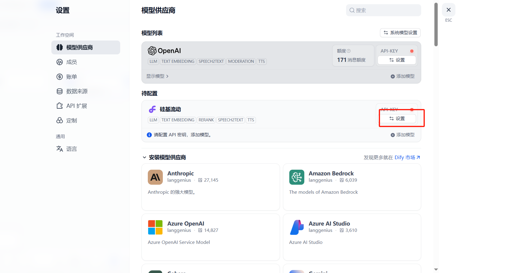Click the page vertical scrollbar thumb
The width and height of the screenshot is (517, 273).
coord(436,25)
